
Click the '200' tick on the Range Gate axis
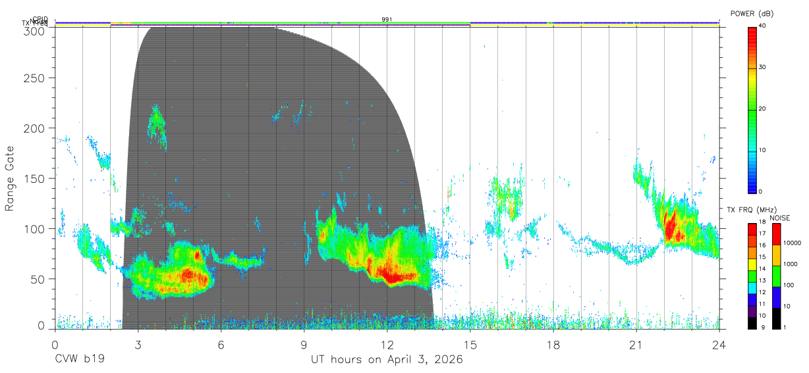[x=36, y=128]
